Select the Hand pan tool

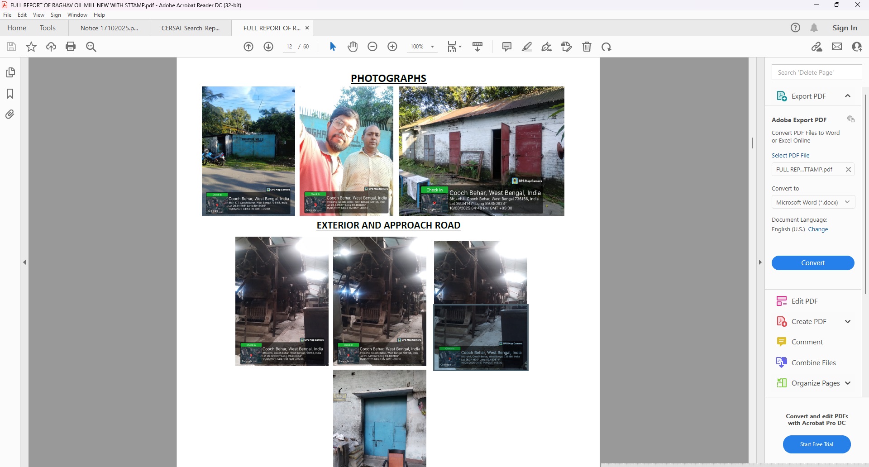353,47
